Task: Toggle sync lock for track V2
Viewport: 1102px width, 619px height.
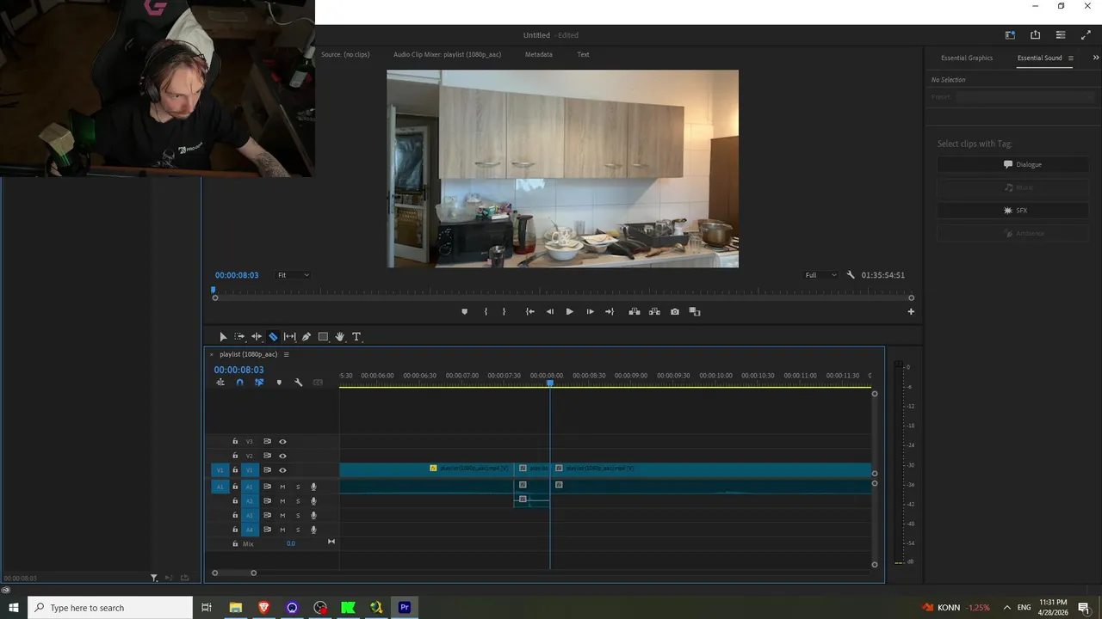Action: click(267, 457)
